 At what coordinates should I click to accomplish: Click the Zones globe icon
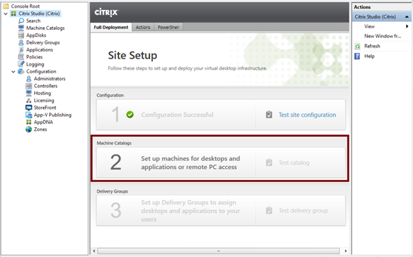click(x=28, y=129)
